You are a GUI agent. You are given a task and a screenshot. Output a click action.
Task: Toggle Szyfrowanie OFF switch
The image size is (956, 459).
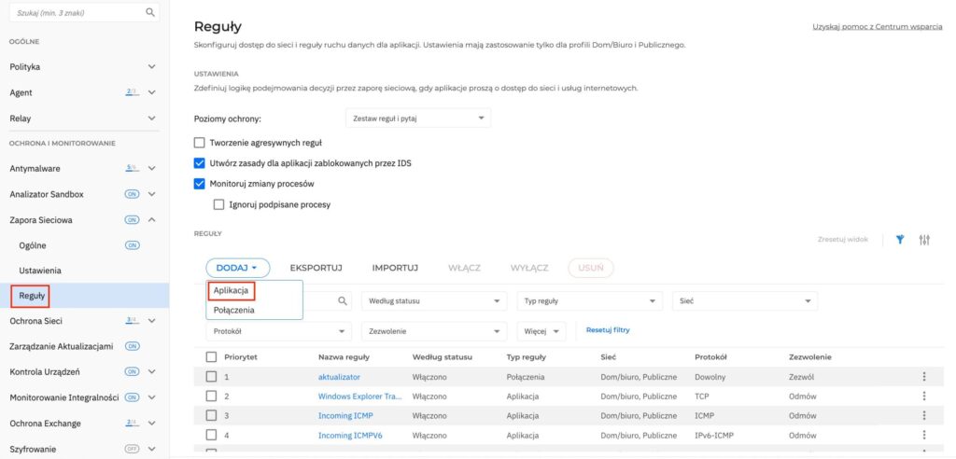(133, 450)
